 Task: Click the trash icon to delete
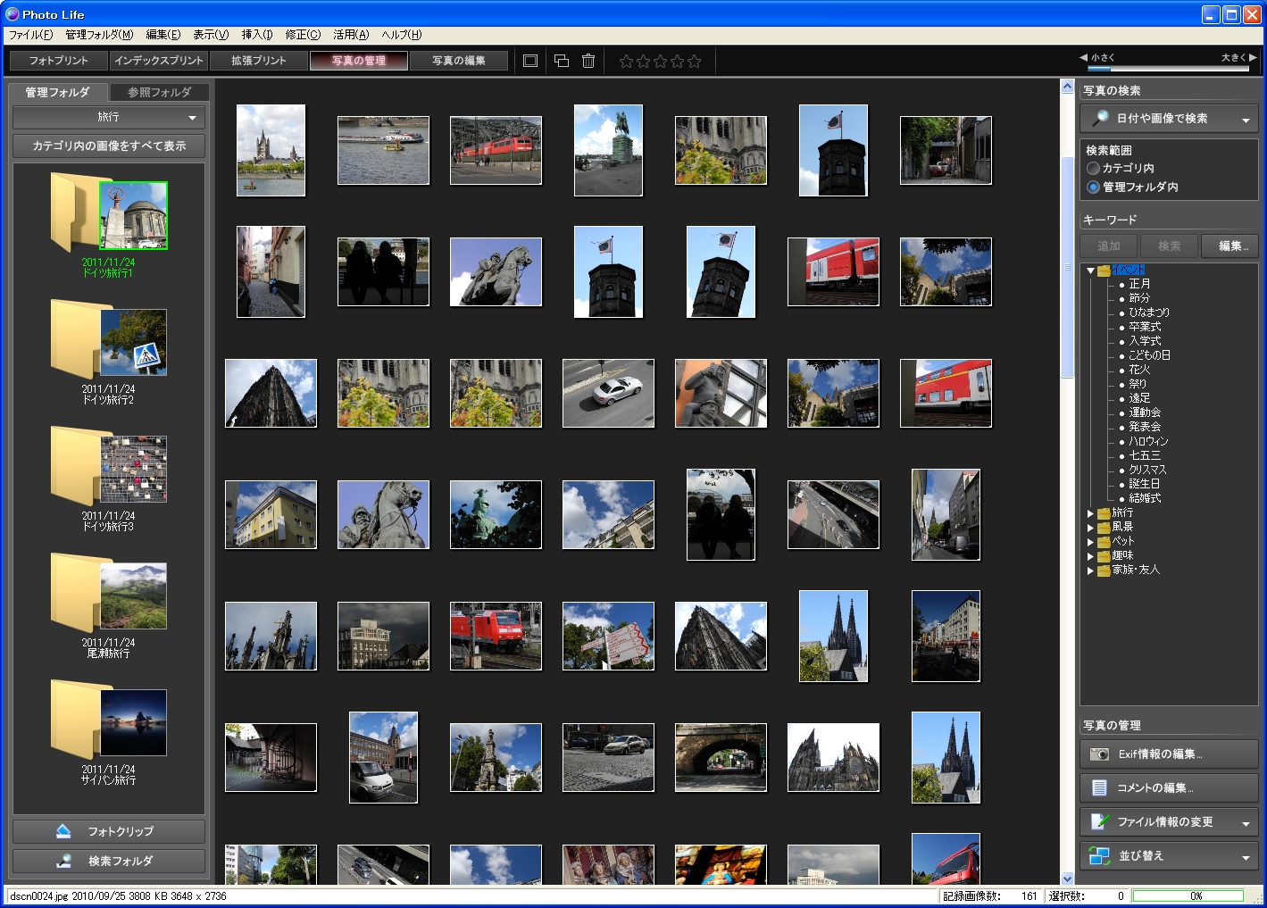coord(588,61)
